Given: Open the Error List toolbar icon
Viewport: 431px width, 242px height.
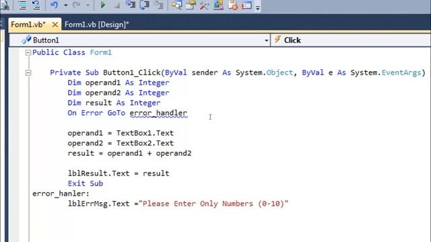Looking at the screenshot, I should tap(233, 5).
